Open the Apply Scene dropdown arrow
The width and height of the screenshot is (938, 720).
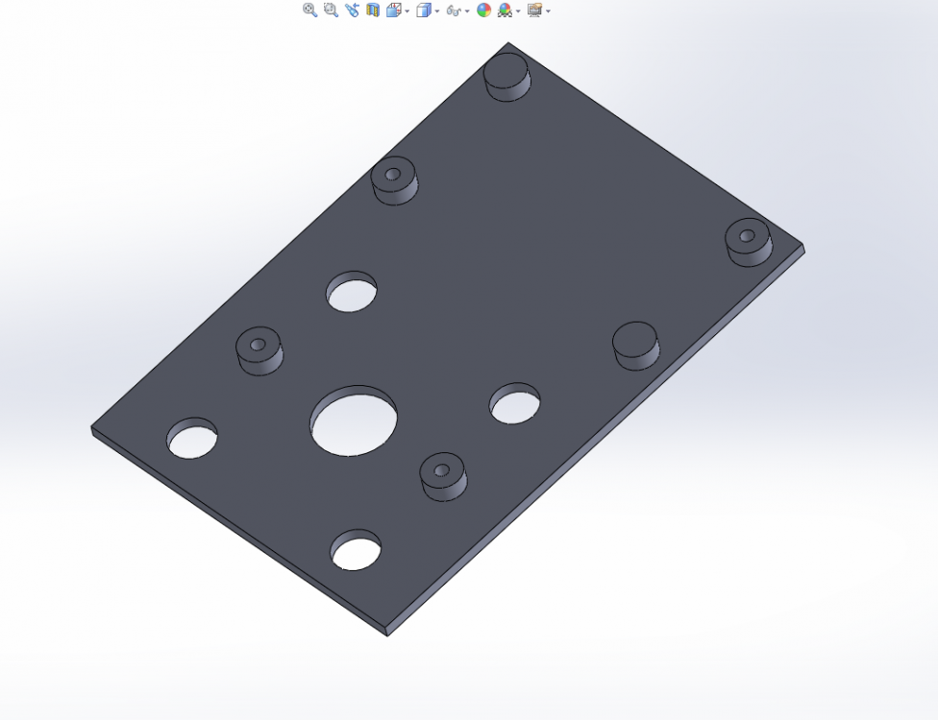519,11
